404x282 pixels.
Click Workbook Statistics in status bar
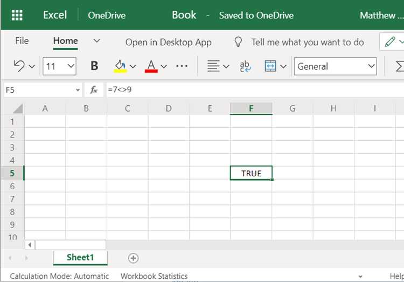[x=154, y=276]
